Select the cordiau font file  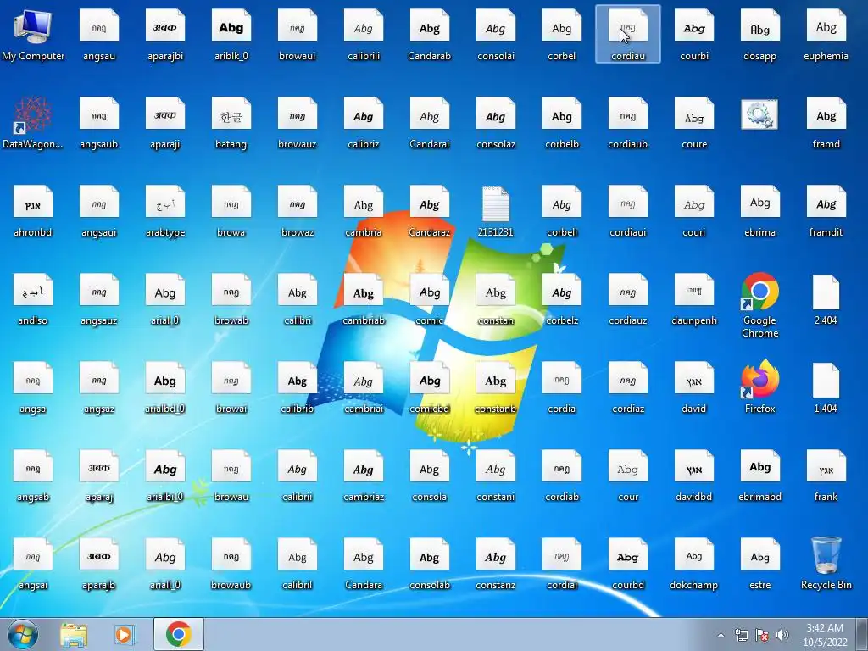[x=628, y=34]
